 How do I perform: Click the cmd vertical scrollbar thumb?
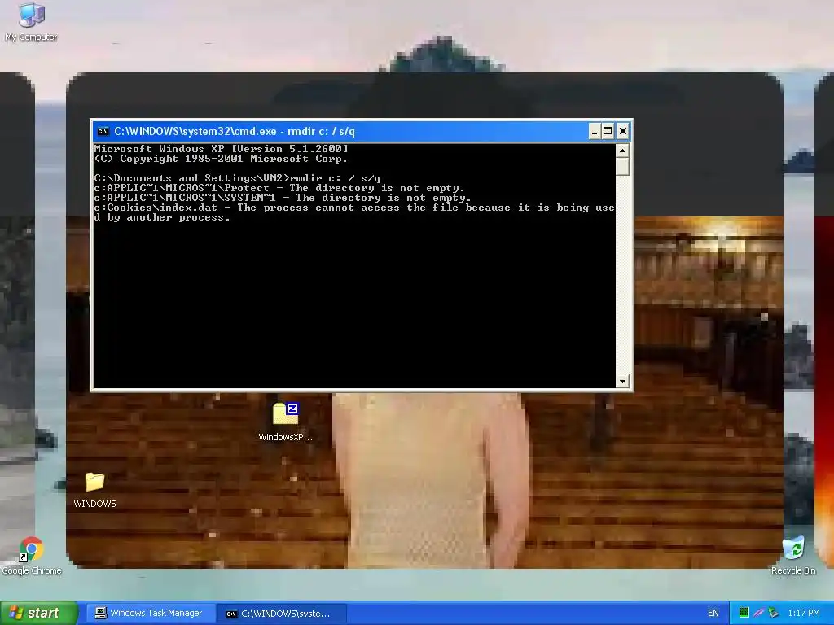click(x=622, y=167)
